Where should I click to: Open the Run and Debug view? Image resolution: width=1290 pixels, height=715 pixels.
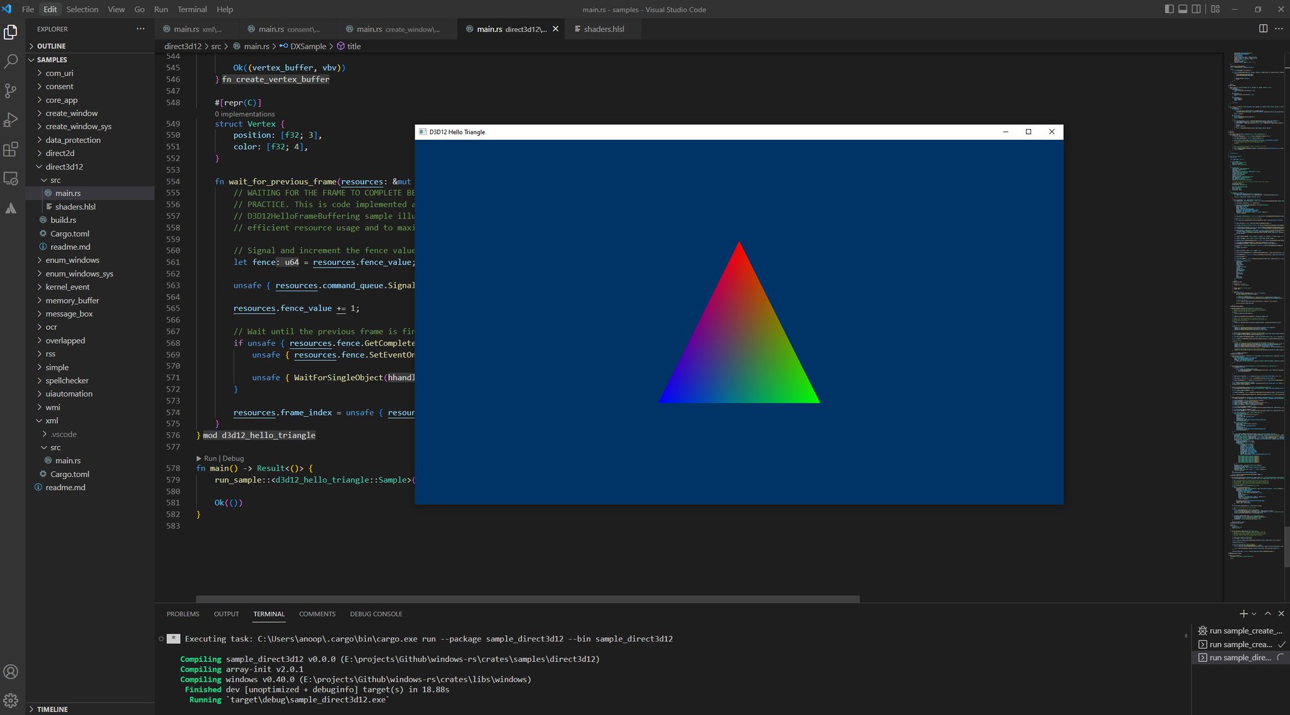[11, 120]
